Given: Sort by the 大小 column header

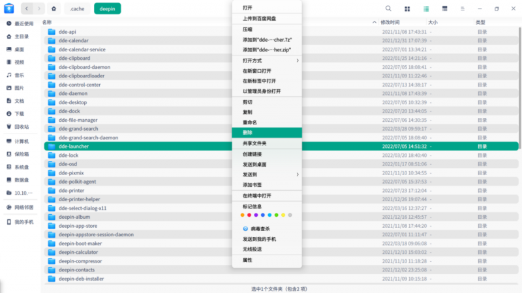Looking at the screenshot, I should [x=433, y=22].
